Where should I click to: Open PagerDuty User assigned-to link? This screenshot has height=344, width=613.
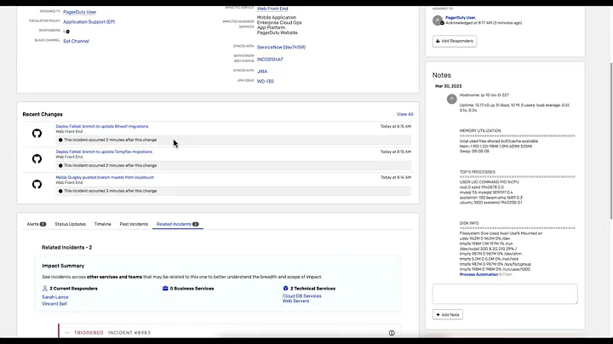pos(80,12)
